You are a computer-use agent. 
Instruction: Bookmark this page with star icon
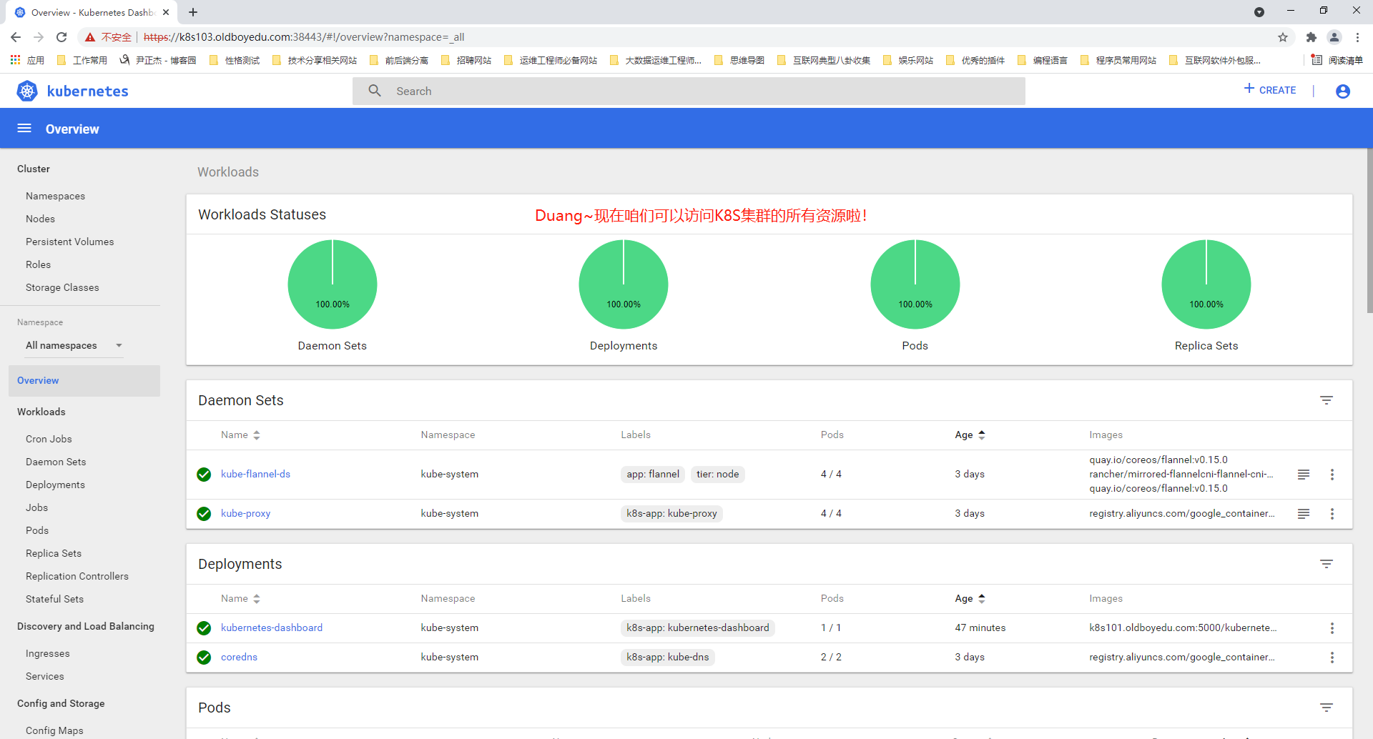[x=1282, y=37]
